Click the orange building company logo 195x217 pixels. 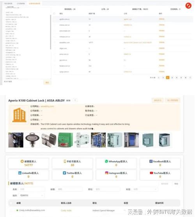point(19,115)
